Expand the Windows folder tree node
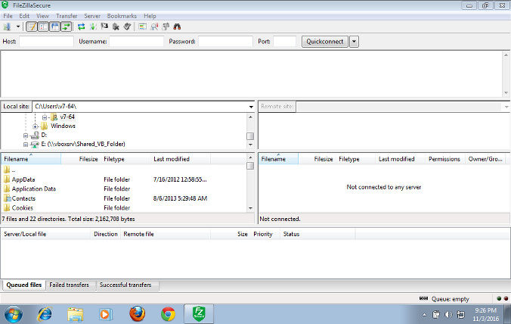The width and height of the screenshot is (511, 324). (x=36, y=126)
